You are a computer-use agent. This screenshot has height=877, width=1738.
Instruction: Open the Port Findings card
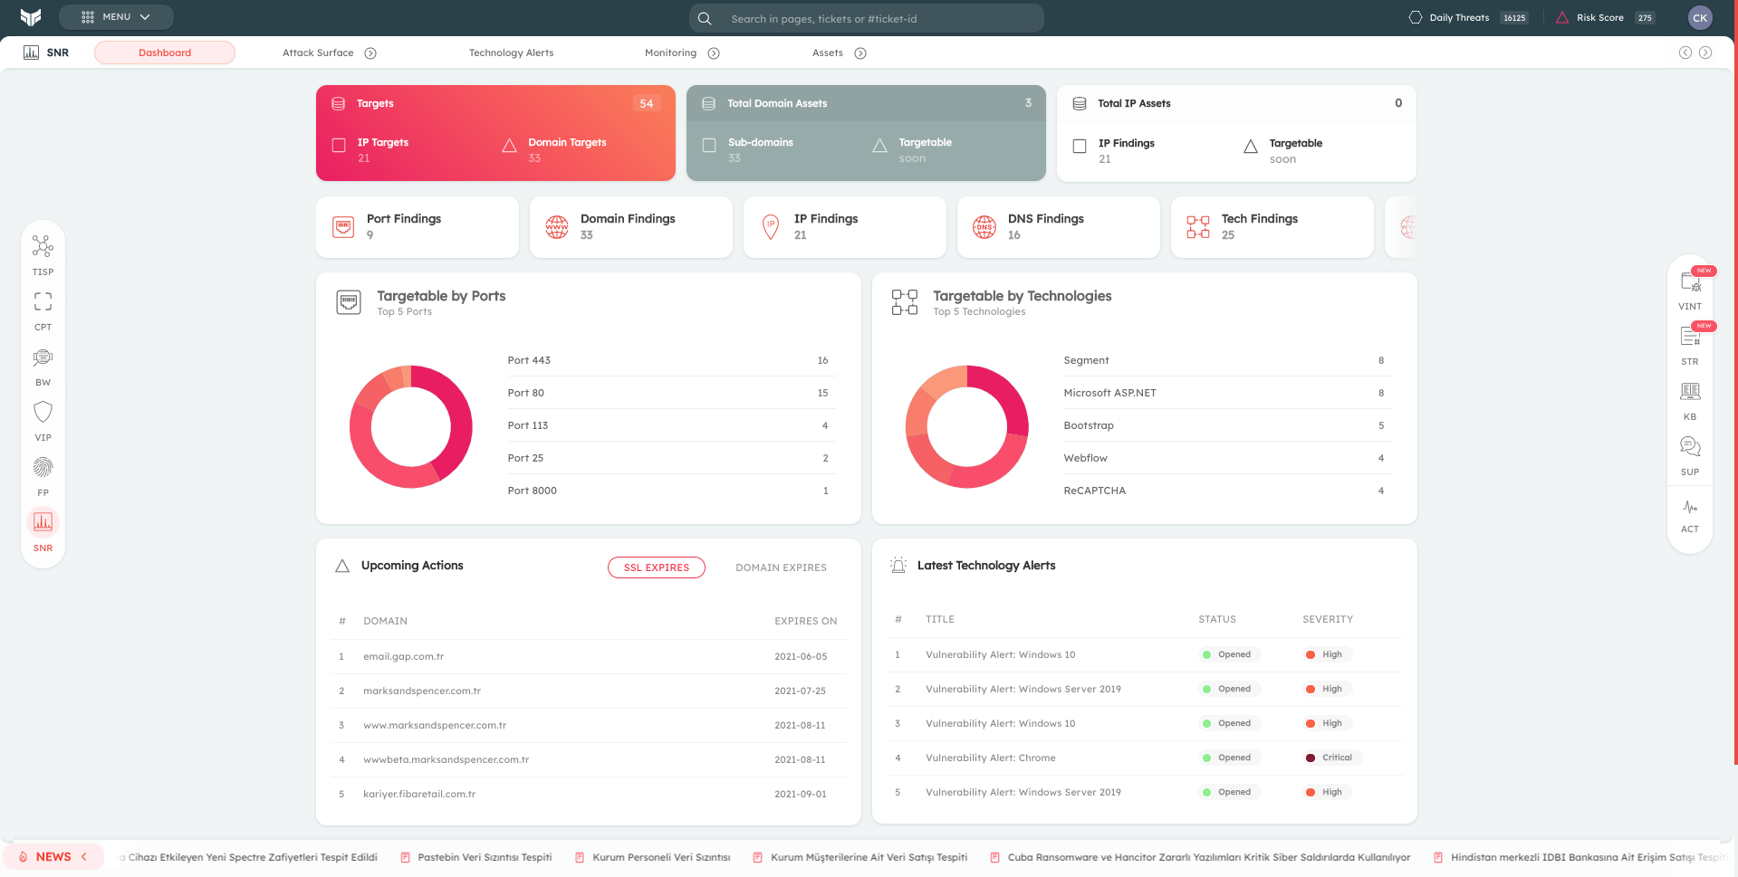418,227
